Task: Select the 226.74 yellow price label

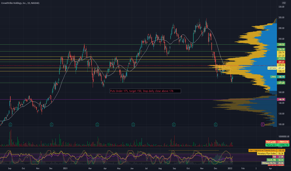Action: pyautogui.click(x=281, y=53)
